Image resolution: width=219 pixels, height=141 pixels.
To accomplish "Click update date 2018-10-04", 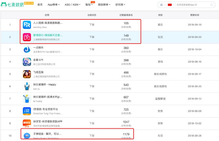I will coord(194,49).
